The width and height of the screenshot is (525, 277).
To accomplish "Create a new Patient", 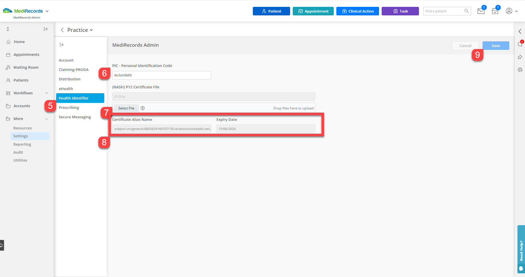I will pyautogui.click(x=271, y=11).
